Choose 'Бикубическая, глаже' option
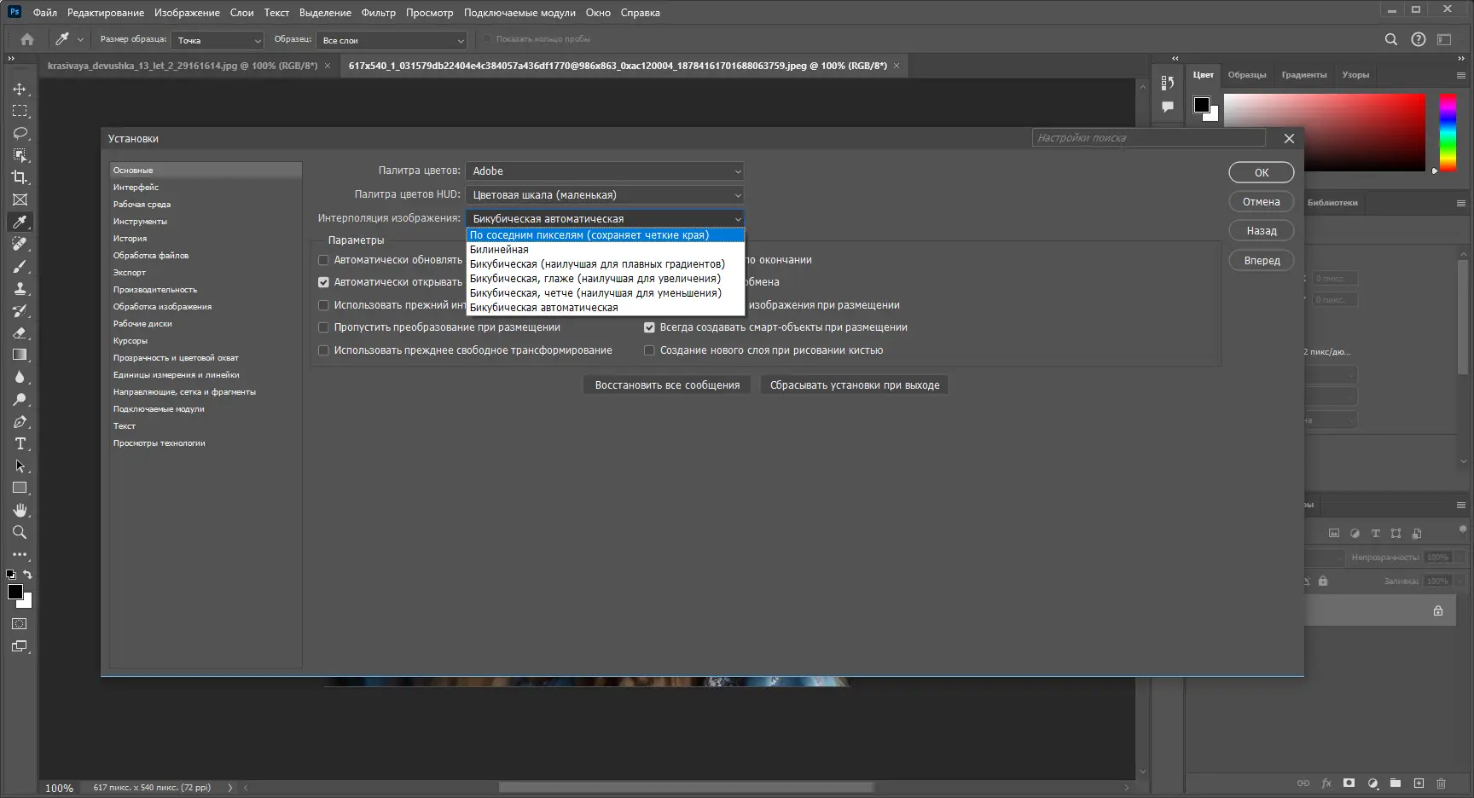Viewport: 1474px width, 798px height. (x=606, y=279)
